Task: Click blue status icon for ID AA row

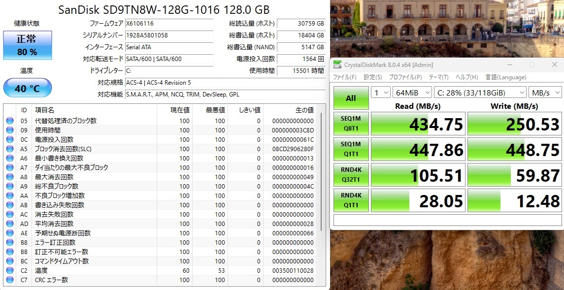Action: tap(10, 195)
